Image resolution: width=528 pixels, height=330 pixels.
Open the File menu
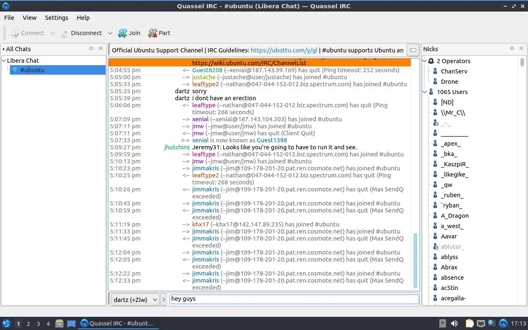(x=9, y=18)
